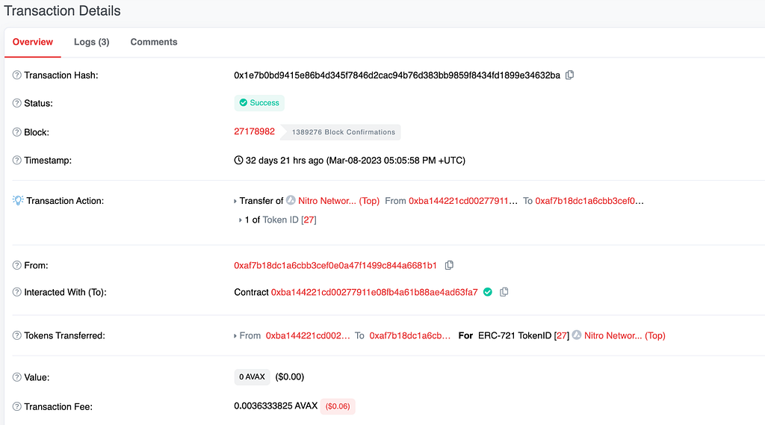Expand the Transfer of arrow in Transaction Action
The width and height of the screenshot is (765, 425).
click(235, 201)
